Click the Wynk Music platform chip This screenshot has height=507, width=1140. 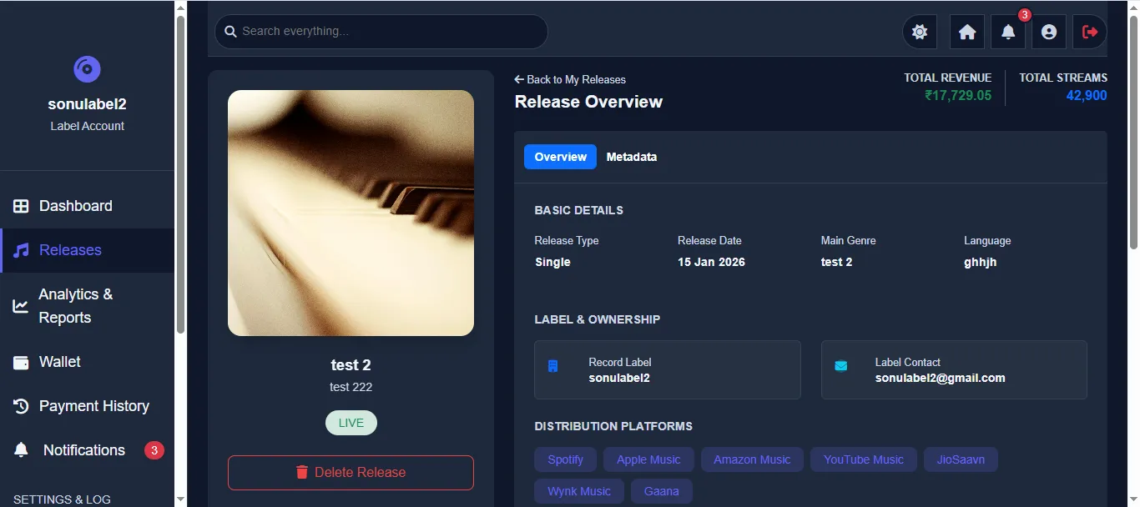(x=579, y=491)
